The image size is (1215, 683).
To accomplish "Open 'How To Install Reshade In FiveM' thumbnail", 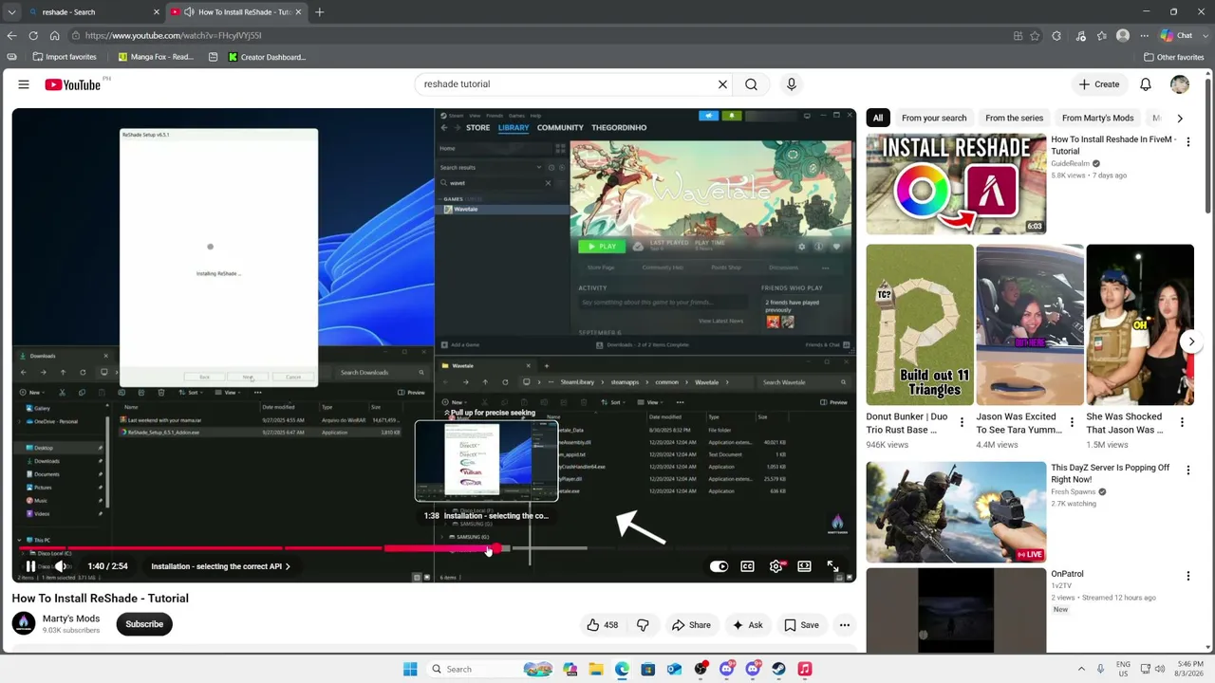I will [x=956, y=184].
